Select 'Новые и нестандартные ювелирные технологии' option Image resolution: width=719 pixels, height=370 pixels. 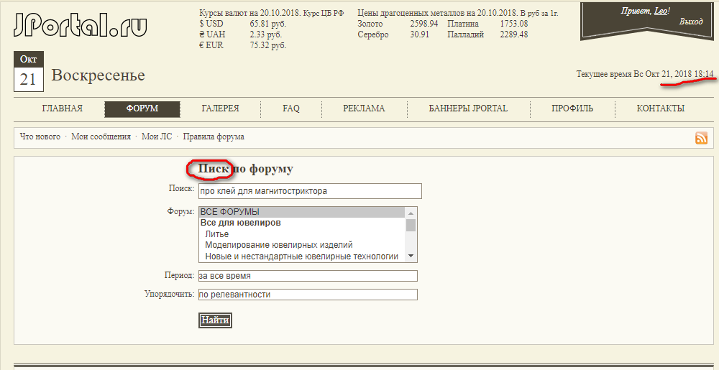pos(303,256)
